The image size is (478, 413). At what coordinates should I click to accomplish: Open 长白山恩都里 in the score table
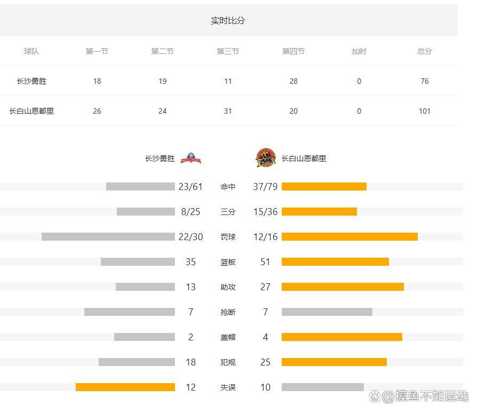click(x=31, y=111)
